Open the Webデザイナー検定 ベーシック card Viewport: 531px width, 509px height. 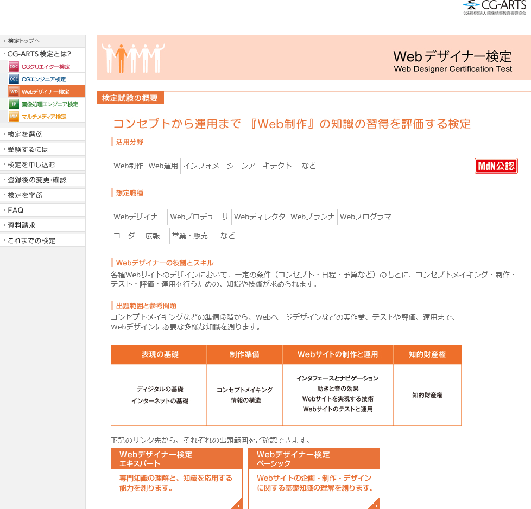coord(314,478)
